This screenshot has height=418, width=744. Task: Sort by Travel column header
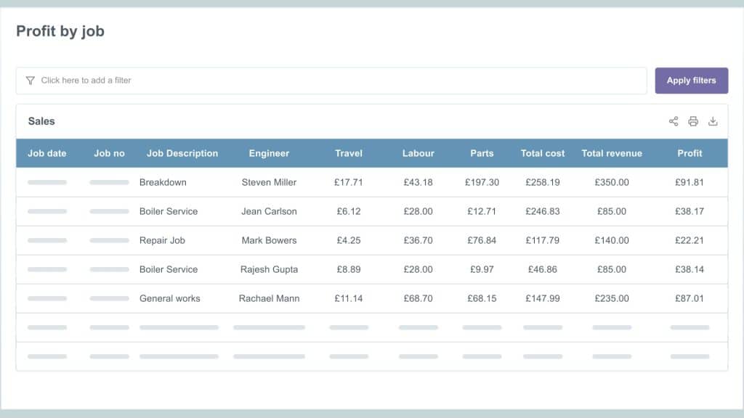(349, 154)
